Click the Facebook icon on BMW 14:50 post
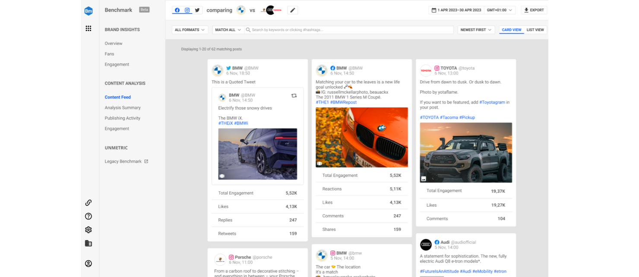Image resolution: width=639 pixels, height=277 pixels. pyautogui.click(x=333, y=68)
